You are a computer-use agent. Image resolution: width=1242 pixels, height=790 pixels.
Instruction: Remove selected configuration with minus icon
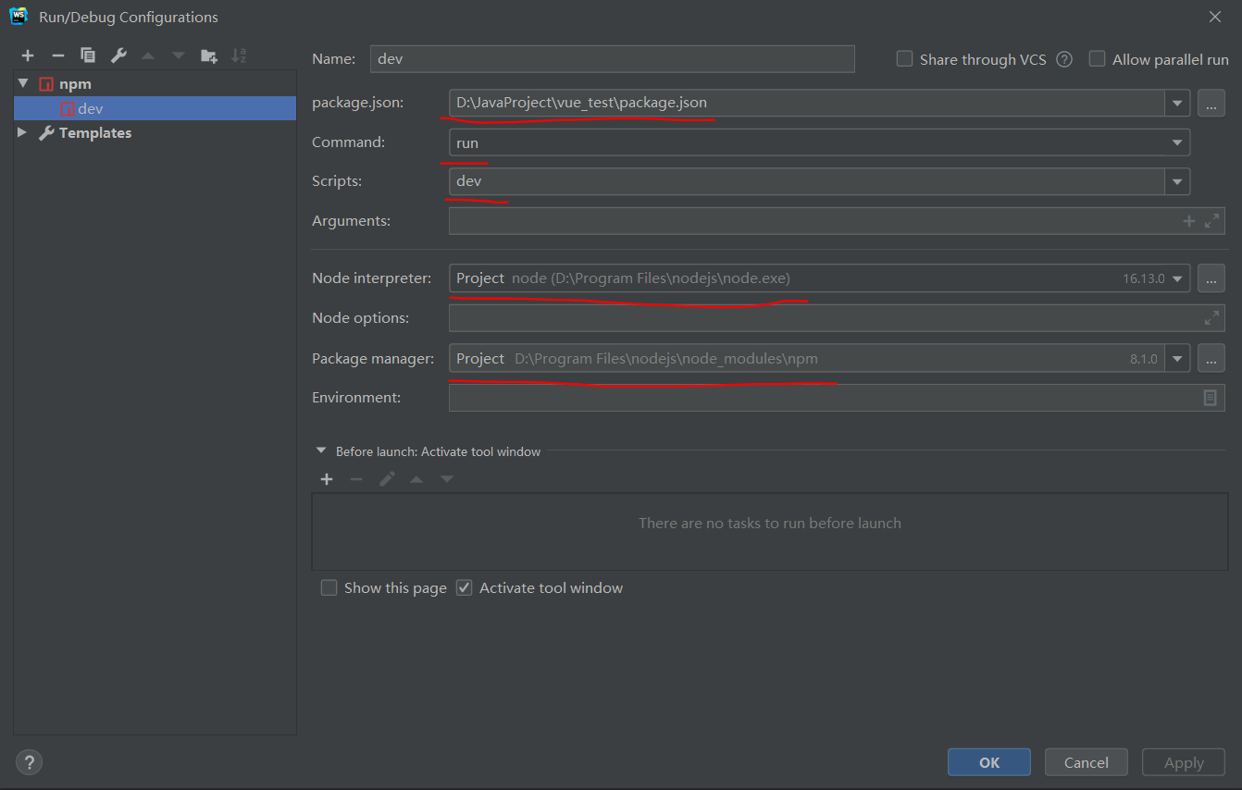tap(57, 56)
